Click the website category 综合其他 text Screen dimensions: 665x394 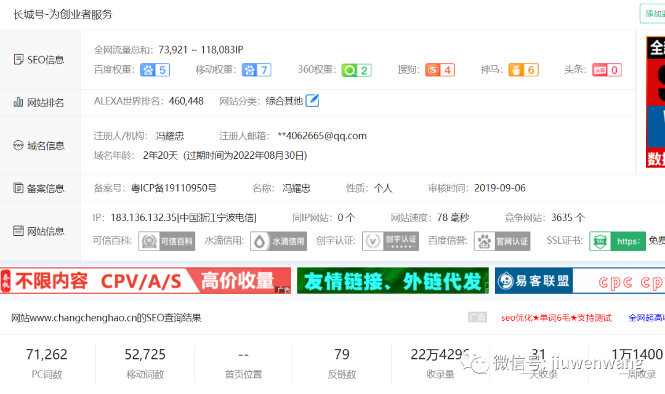[x=284, y=101]
